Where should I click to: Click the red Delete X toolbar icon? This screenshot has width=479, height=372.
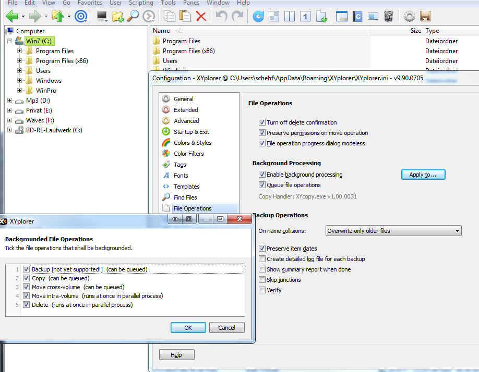(x=201, y=16)
